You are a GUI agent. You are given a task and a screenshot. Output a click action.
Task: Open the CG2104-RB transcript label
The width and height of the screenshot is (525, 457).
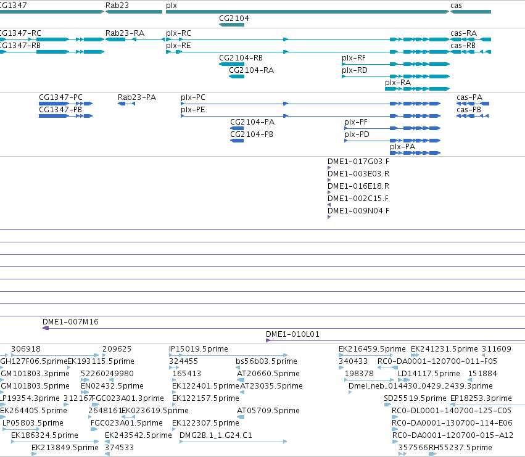(241, 58)
